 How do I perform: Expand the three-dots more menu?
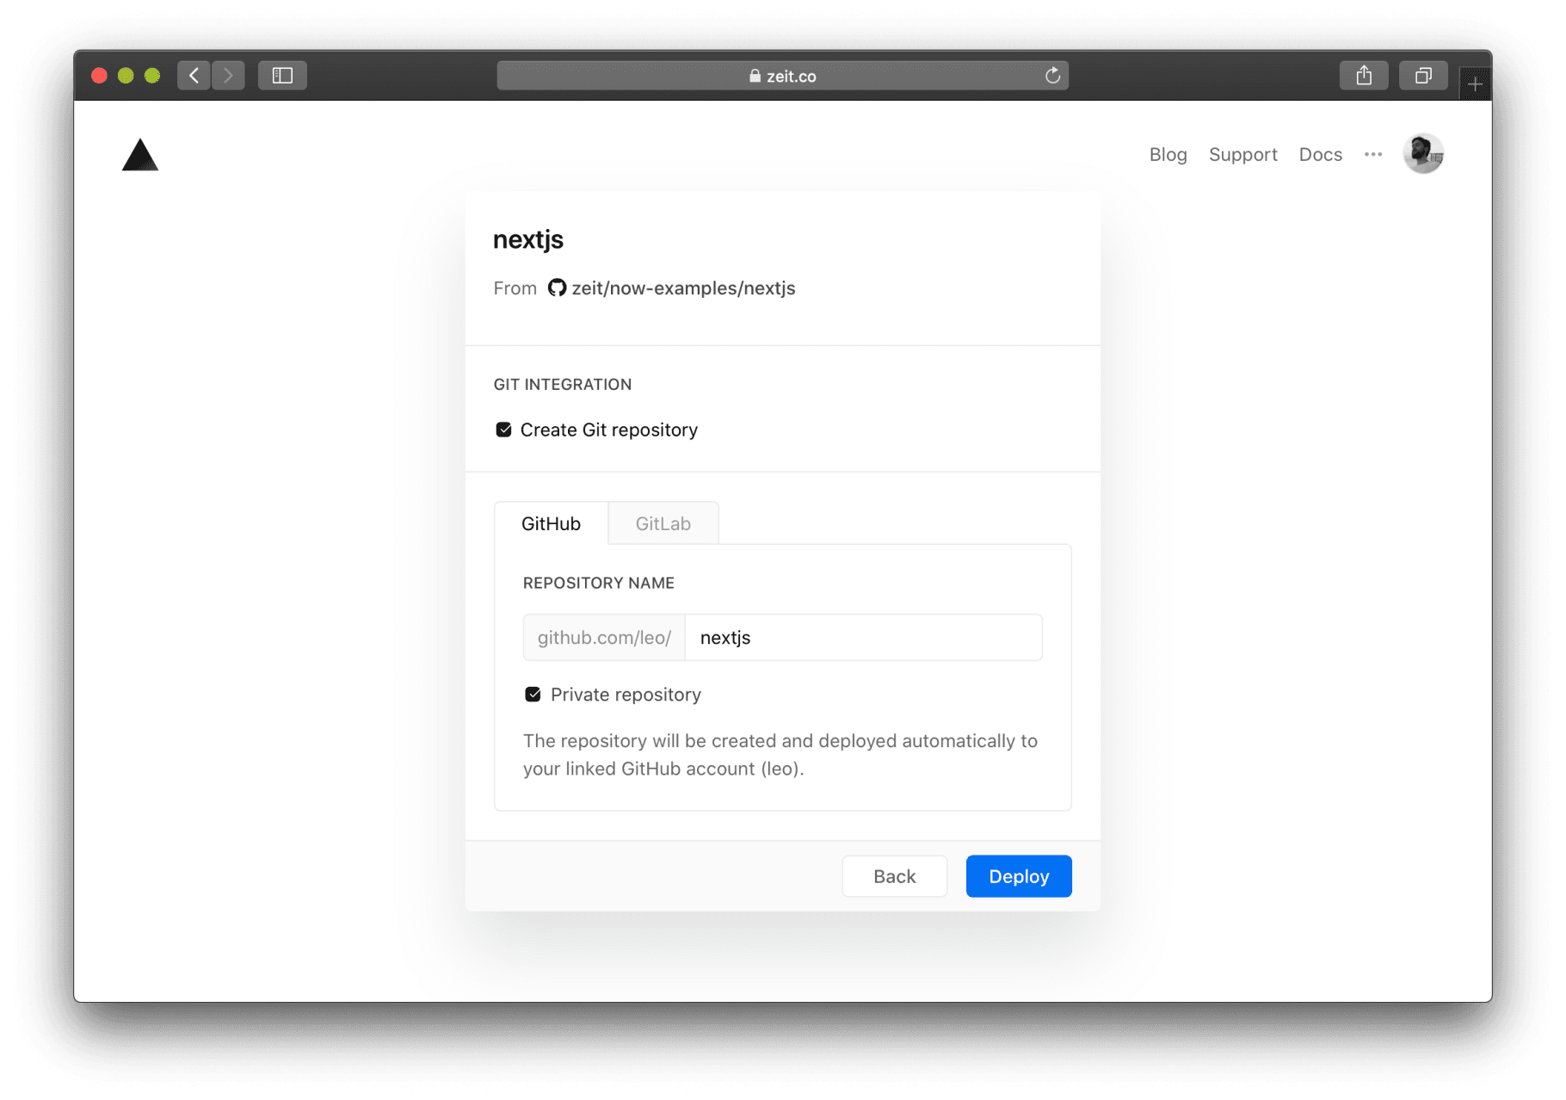(1373, 154)
